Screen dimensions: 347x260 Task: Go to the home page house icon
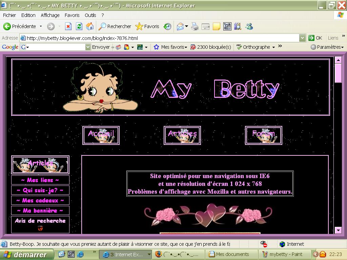[90, 26]
